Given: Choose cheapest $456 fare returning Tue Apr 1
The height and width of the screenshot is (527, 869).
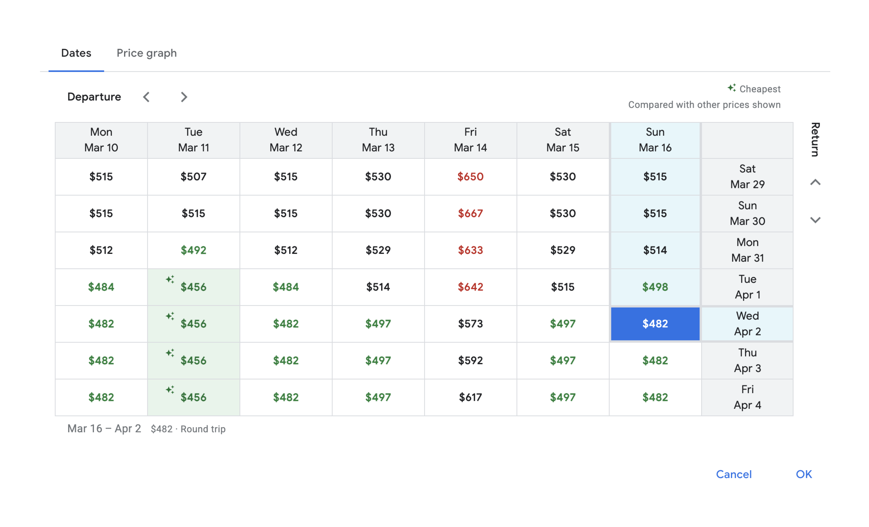Looking at the screenshot, I should point(193,287).
